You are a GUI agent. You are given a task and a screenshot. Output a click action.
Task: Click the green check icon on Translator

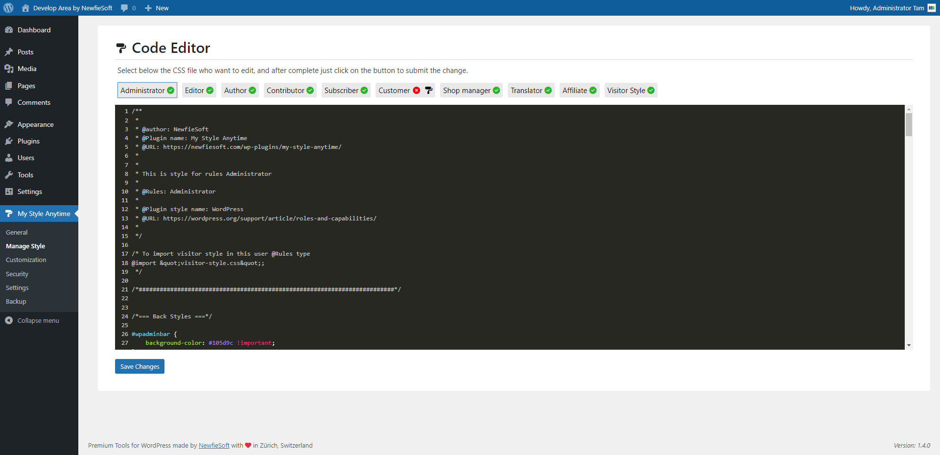coord(548,90)
